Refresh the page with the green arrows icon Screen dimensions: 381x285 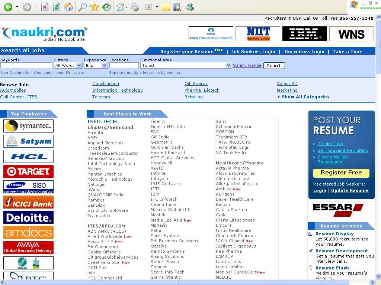(x=57, y=7)
